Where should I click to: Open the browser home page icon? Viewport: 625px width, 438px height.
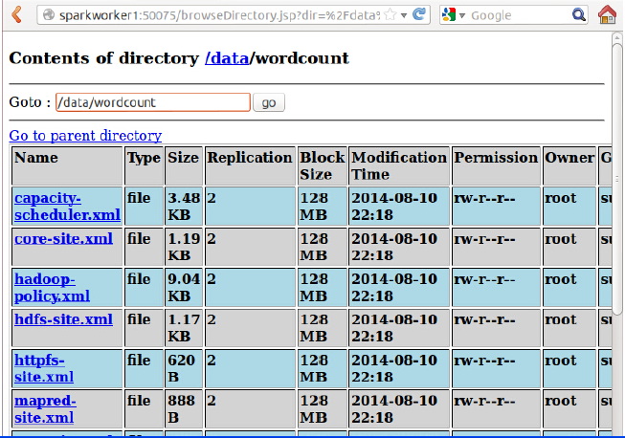click(x=607, y=14)
